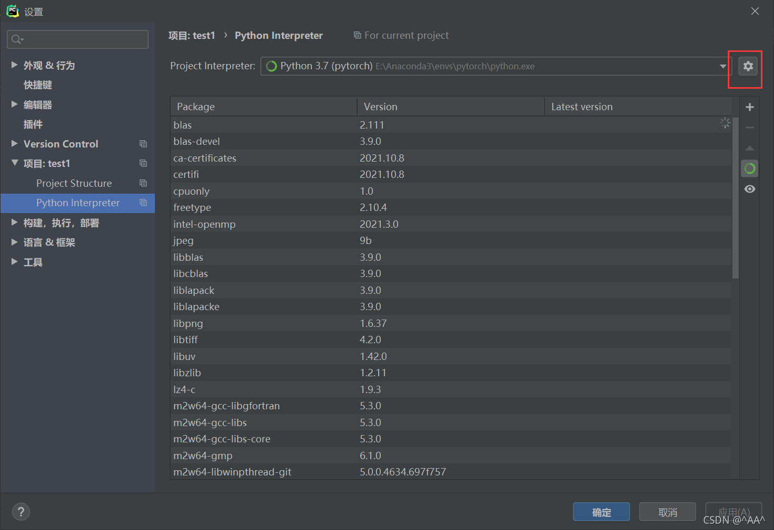The width and height of the screenshot is (774, 530).
Task: Select the libuv package row
Action: coord(451,356)
